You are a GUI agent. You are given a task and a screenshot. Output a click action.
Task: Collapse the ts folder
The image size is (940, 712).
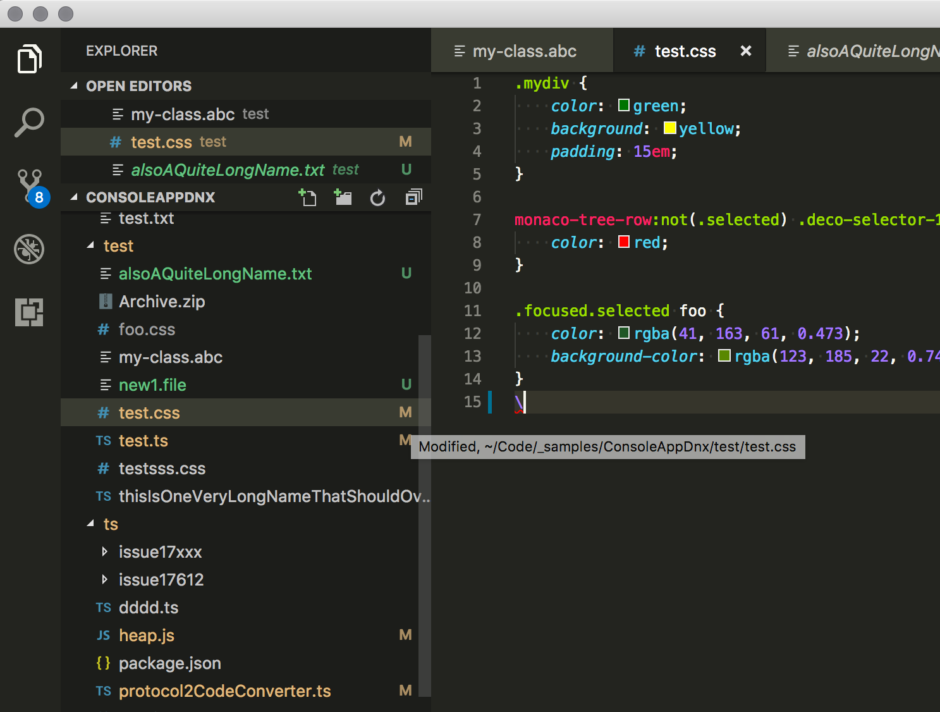coord(90,524)
